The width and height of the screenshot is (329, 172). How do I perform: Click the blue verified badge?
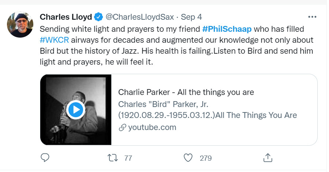click(x=98, y=17)
